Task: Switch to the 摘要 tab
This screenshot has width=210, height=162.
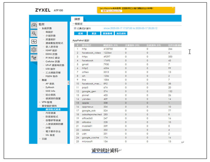Action: [x=77, y=19]
